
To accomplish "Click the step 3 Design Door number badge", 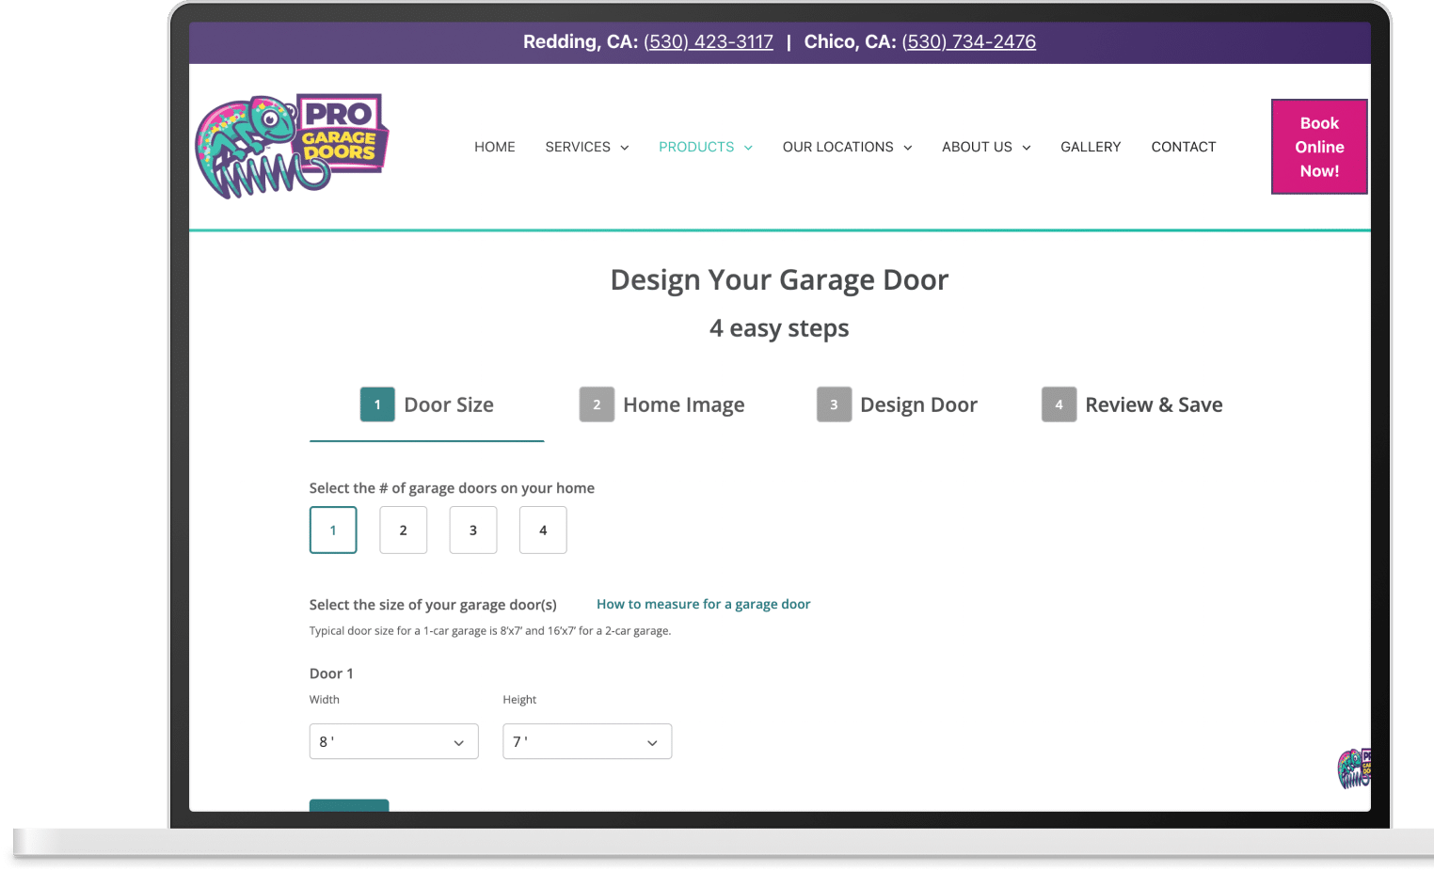I will [834, 404].
